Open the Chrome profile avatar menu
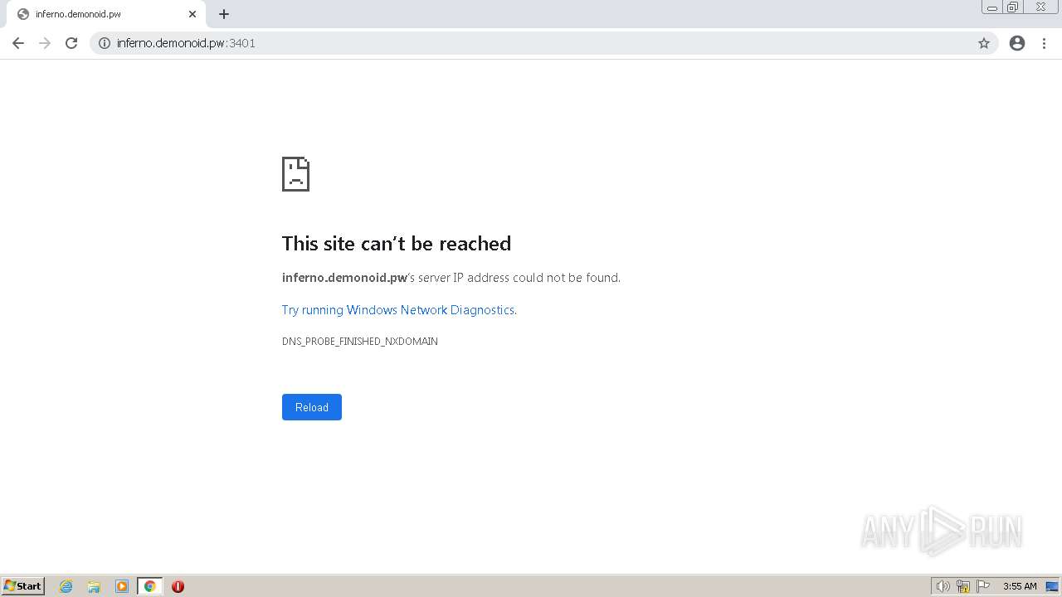The height and width of the screenshot is (597, 1062). coord(1017,43)
